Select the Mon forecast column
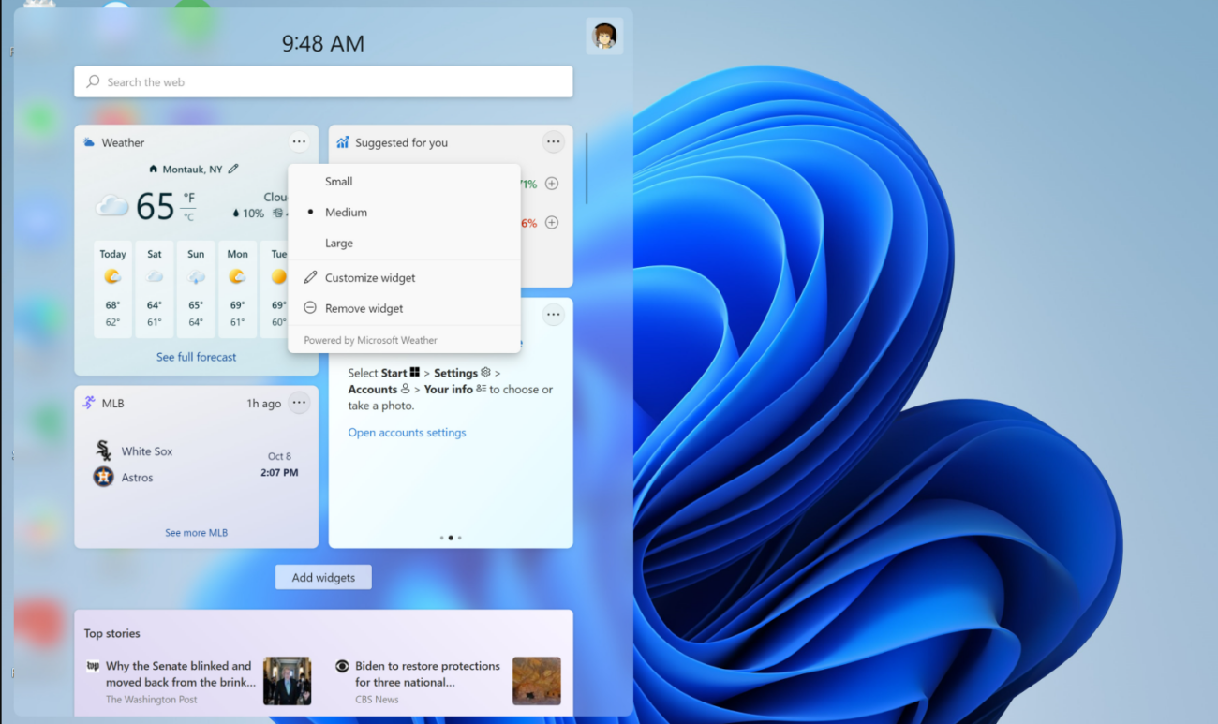 click(x=238, y=289)
